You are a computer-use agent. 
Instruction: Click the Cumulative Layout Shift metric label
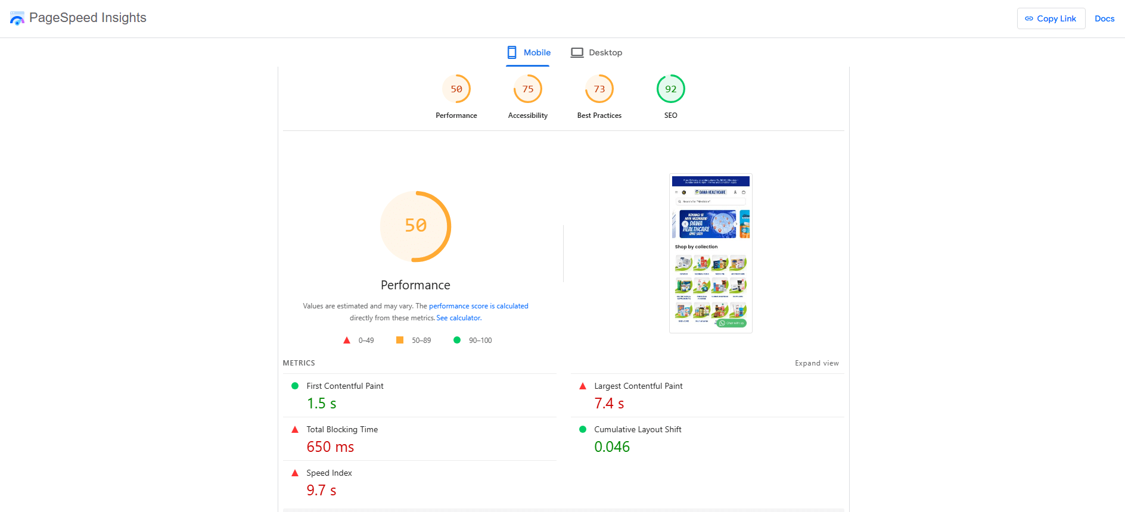tap(638, 429)
